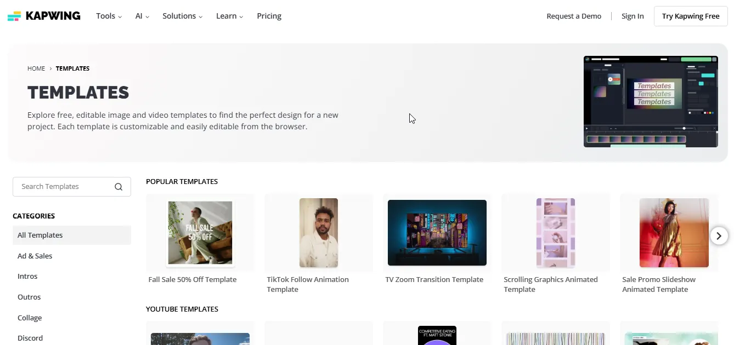Click Sale Promo Slideshow Animated Template title
This screenshot has width=734, height=345.
click(x=659, y=284)
